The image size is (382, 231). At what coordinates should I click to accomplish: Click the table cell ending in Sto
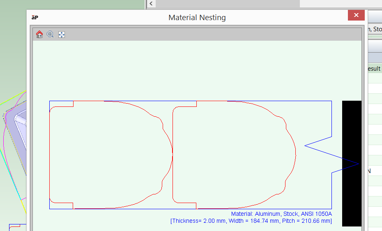(375, 29)
